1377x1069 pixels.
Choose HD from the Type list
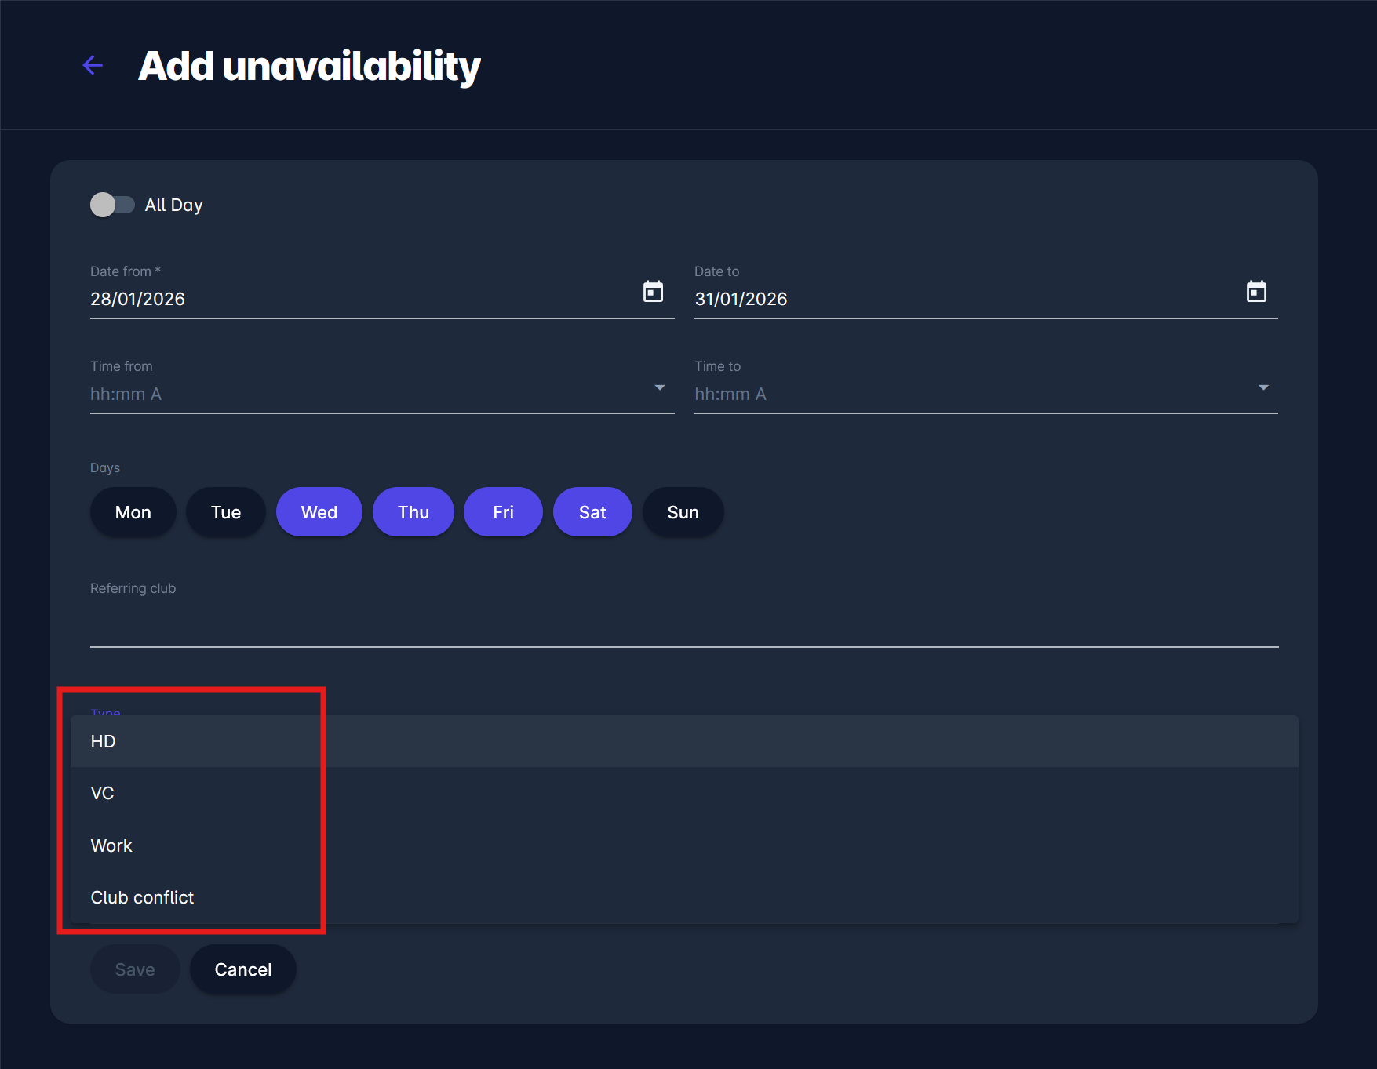[x=104, y=741]
